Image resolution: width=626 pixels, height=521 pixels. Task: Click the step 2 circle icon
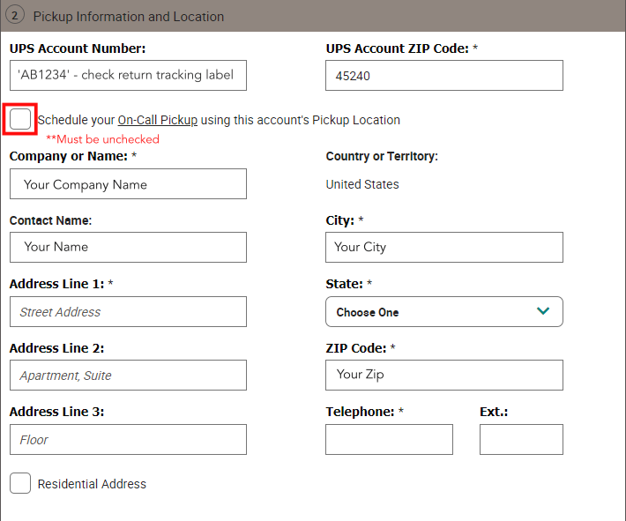(x=15, y=16)
